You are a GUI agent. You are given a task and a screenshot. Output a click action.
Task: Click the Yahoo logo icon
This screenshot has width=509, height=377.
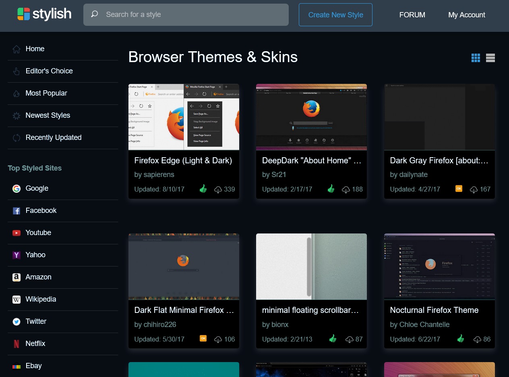[17, 255]
